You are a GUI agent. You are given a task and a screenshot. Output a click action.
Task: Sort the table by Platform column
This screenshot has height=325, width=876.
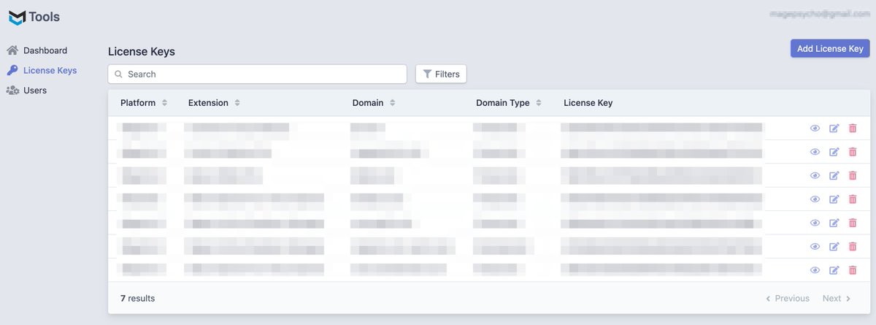point(144,103)
